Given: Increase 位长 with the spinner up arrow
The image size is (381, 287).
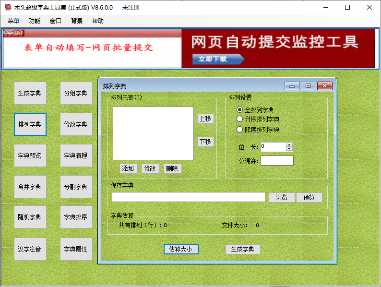Looking at the screenshot, I should click(x=289, y=144).
